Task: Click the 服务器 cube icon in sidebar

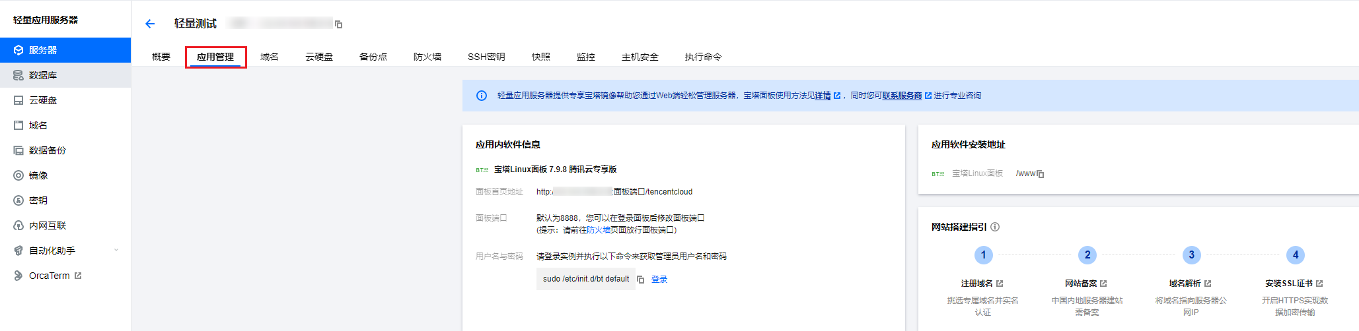Action: pyautogui.click(x=18, y=50)
